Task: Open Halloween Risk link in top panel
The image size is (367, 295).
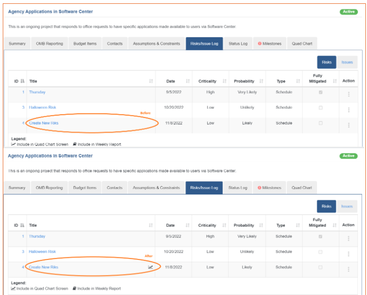Action: [x=42, y=108]
